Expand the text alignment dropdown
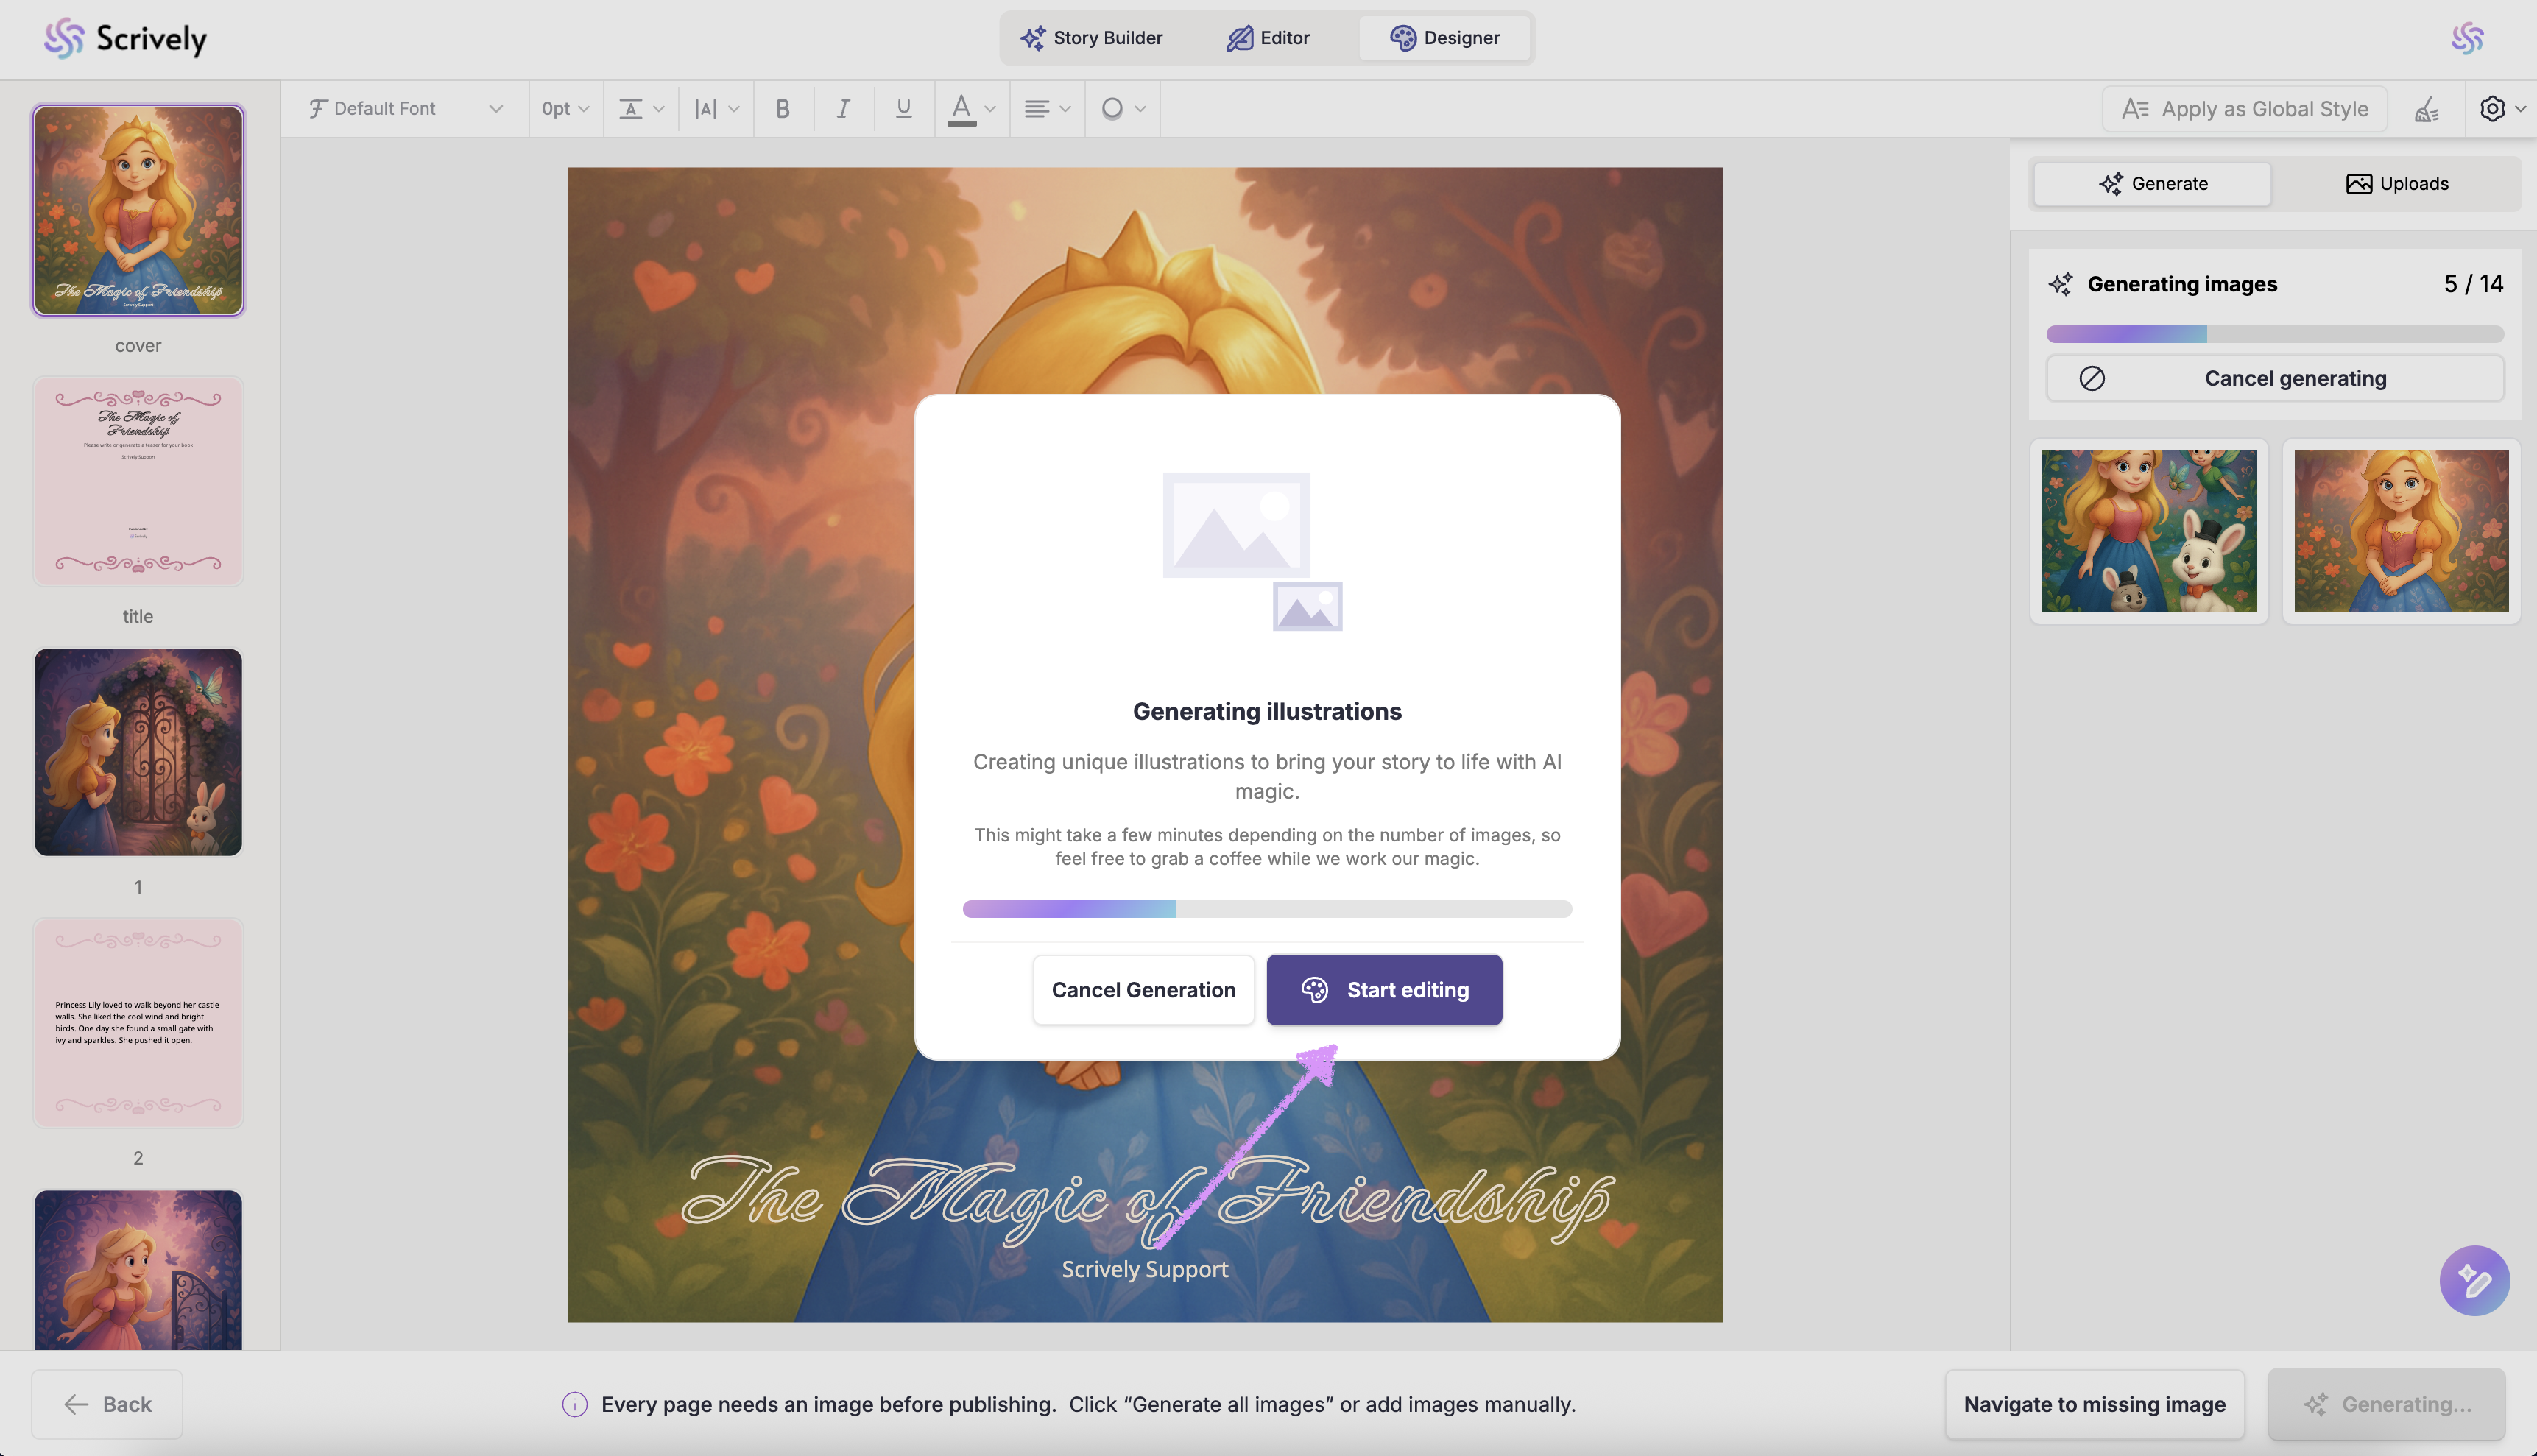This screenshot has width=2537, height=1456. (1047, 109)
